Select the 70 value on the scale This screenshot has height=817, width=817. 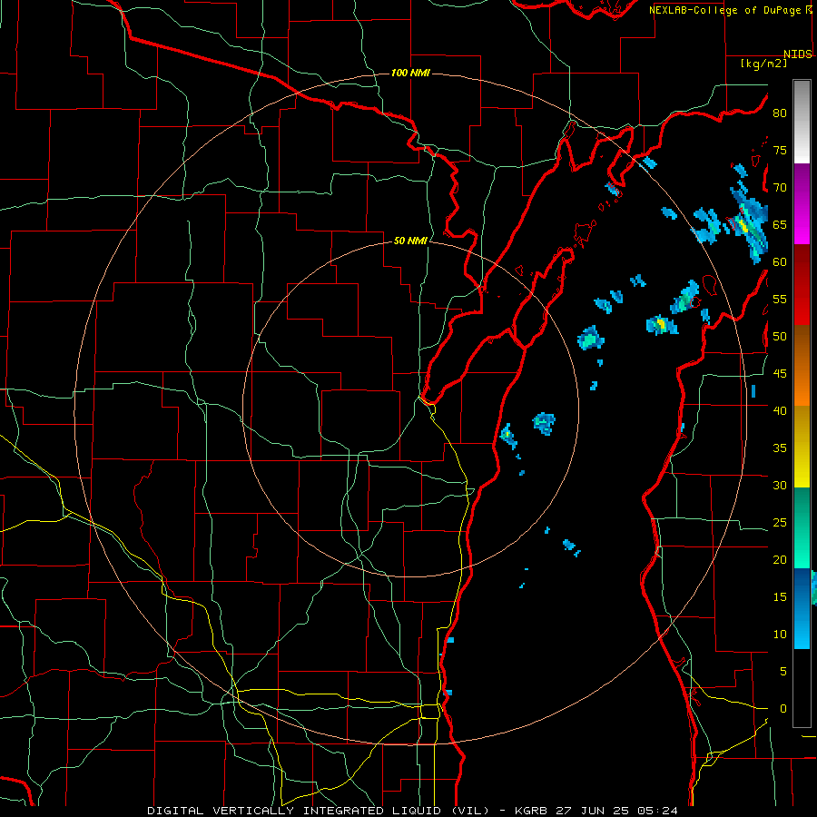tap(780, 188)
